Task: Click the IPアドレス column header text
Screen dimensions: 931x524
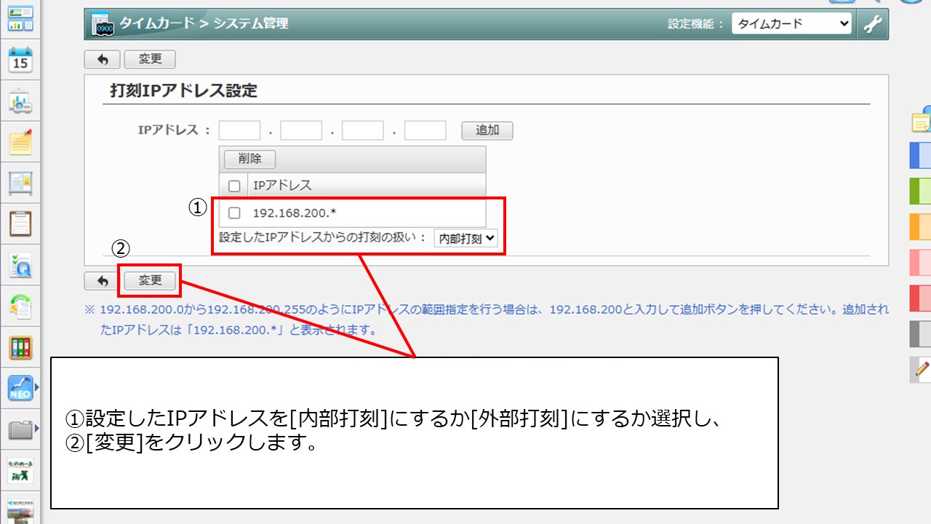Action: (x=282, y=186)
